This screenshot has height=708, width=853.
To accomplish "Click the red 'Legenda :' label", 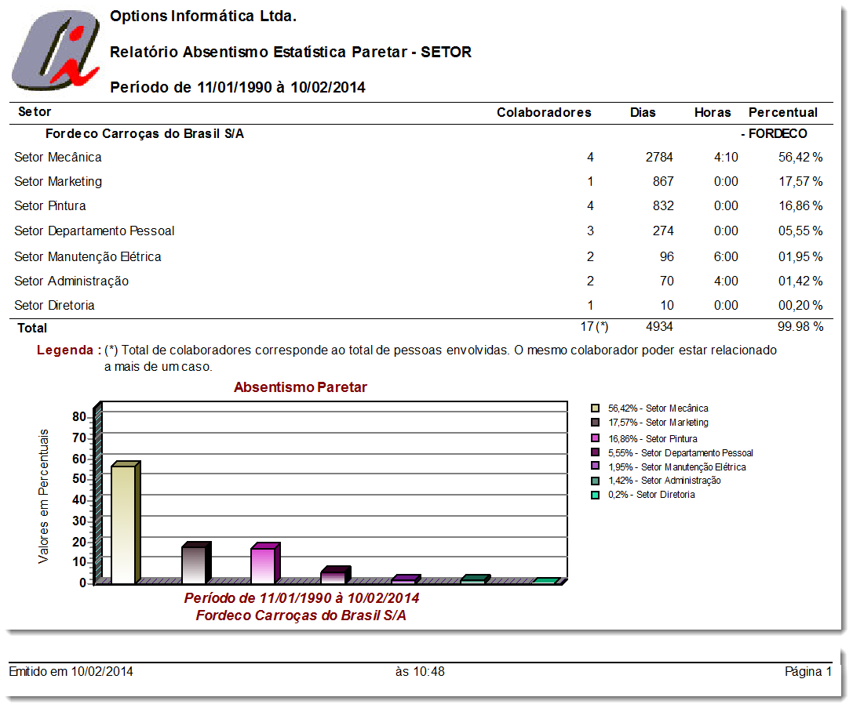I will pos(69,350).
